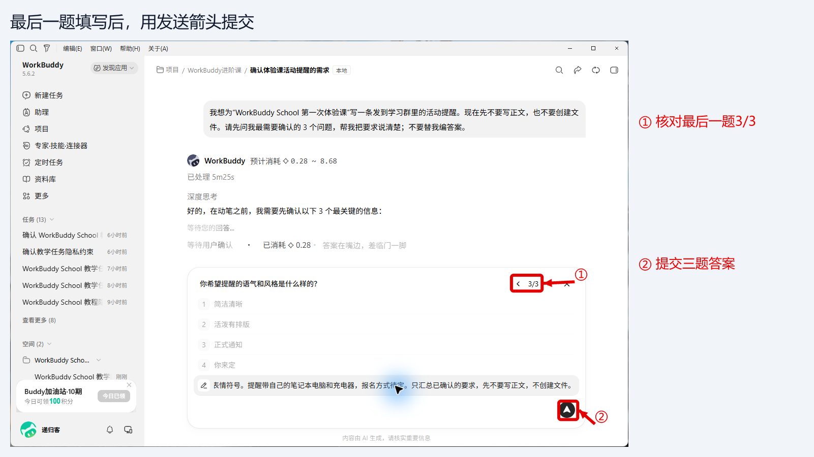This screenshot has height=457, width=814.
Task: Select option 2 活泼有排版
Action: (x=386, y=324)
